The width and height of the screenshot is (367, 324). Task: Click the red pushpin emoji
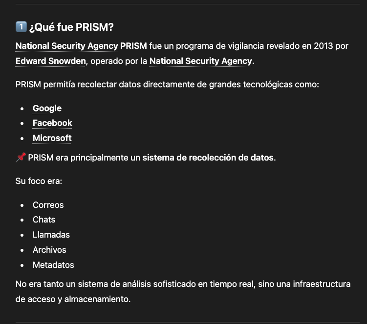click(21, 157)
